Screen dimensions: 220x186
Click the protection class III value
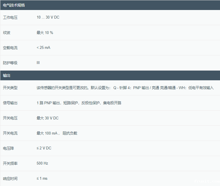tap(38, 63)
